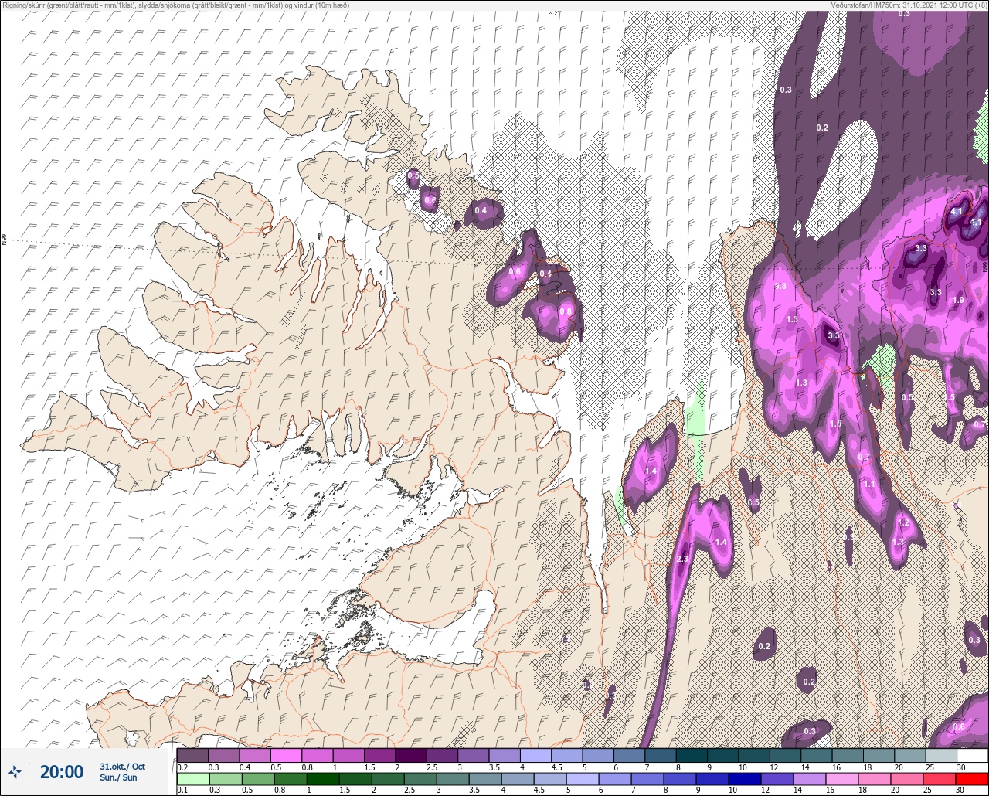Select the darkest purple 2 swatch in upper legend
989x796 pixels.
[x=411, y=755]
